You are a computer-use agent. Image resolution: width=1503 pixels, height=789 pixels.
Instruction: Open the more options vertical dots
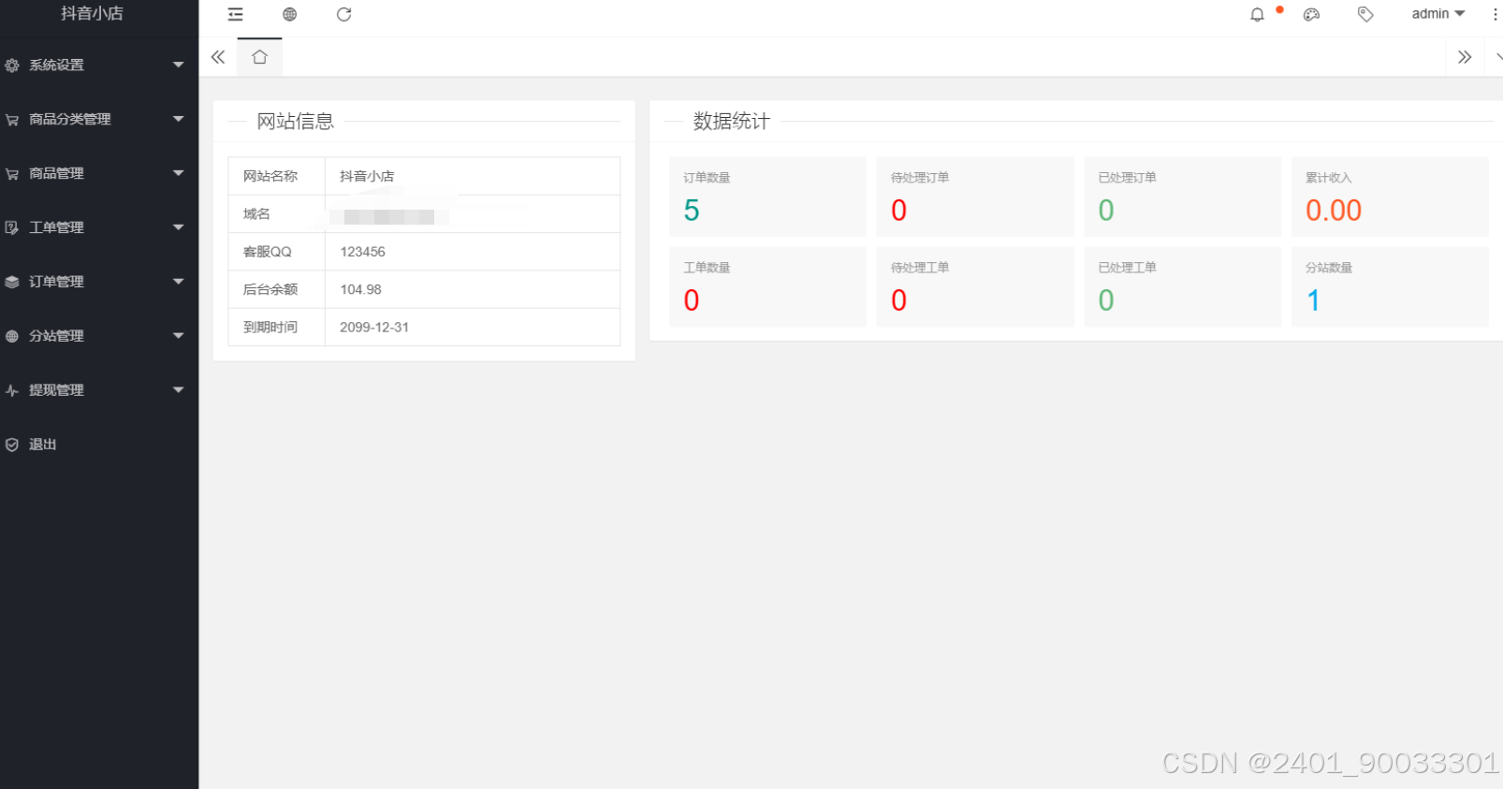click(x=1495, y=14)
